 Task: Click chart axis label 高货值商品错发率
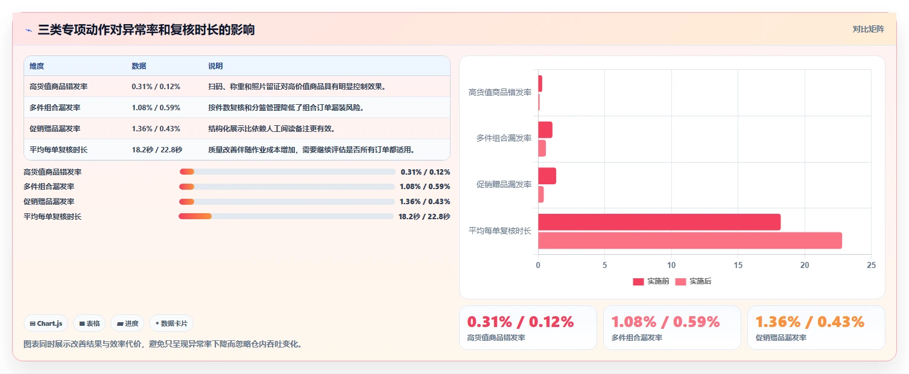(x=500, y=92)
